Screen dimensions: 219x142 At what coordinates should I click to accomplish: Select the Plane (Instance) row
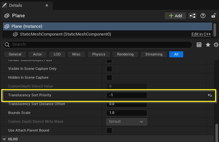107,26
